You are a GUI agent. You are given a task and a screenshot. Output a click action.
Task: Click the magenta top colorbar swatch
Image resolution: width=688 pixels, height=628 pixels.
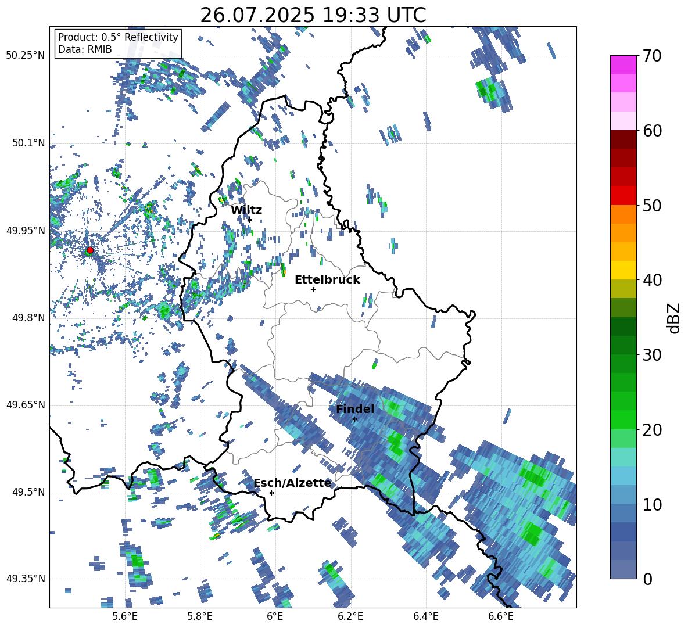tap(623, 64)
